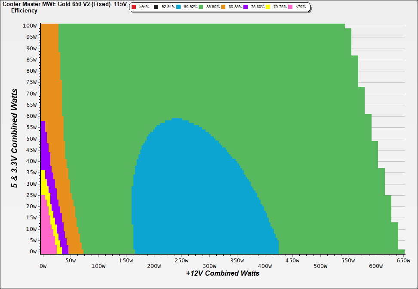This screenshot has height=289, width=418.
Task: Click the 650W tick on horizontal axis
Action: 403,261
